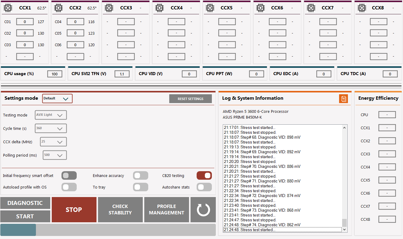The image size is (403, 239).
Task: Click the Energy Efficiency CPU field
Action: (x=387, y=115)
